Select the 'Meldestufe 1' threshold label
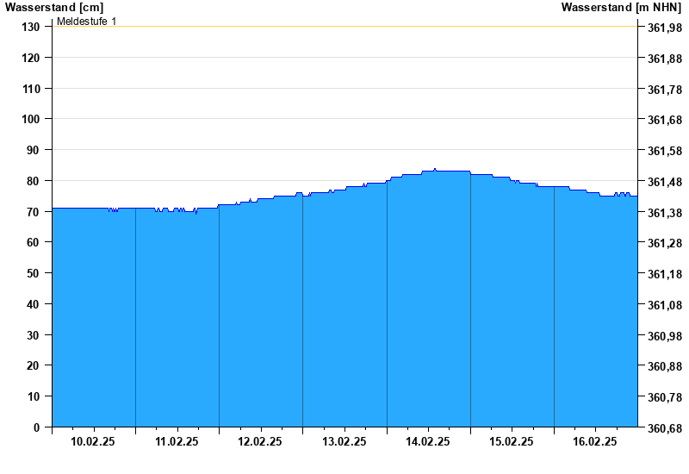This screenshot has width=689, height=474. [86, 21]
